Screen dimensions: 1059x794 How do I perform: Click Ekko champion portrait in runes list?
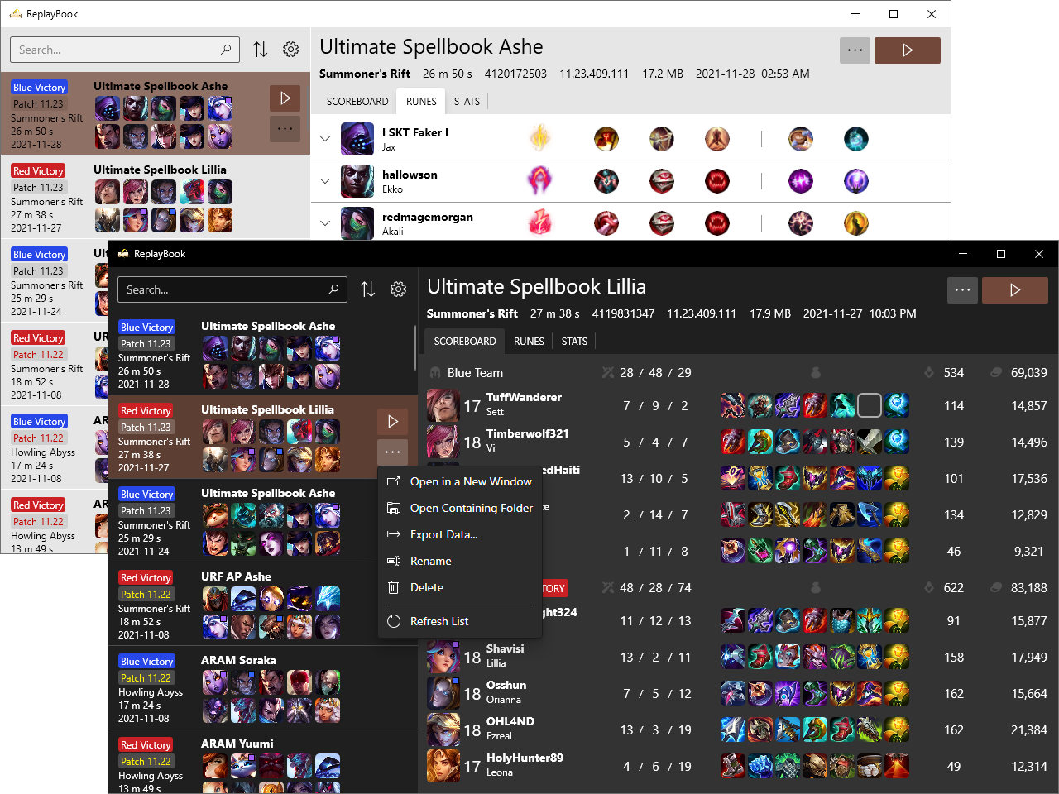[357, 181]
